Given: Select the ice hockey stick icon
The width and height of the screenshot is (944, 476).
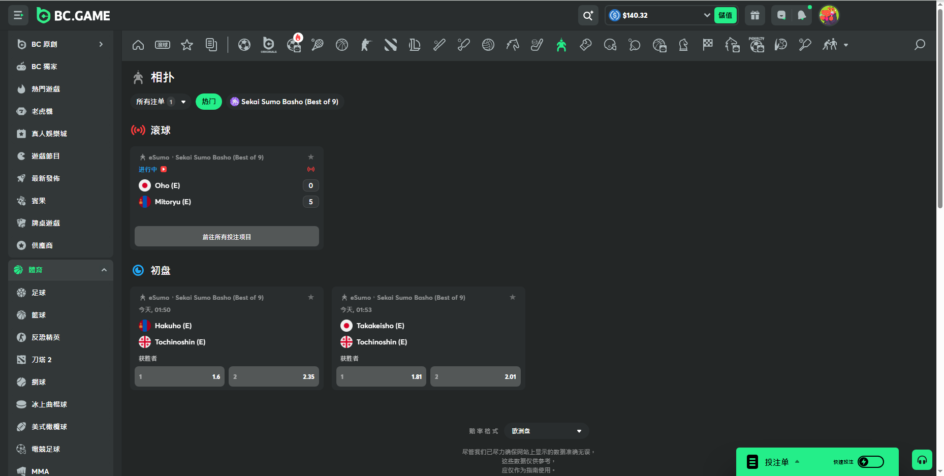Looking at the screenshot, I should (537, 45).
